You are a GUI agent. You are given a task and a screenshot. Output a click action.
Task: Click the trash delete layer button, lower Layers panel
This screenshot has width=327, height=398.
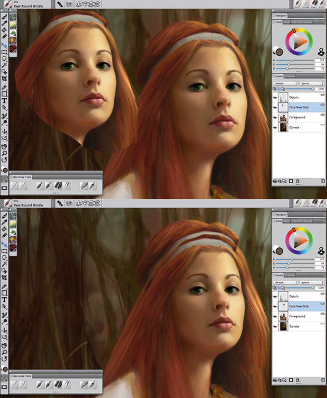323,380
